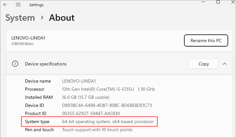Screen dimensions: 236x138
Task: Click the model number 21BV0036AU
Action: [22, 43]
